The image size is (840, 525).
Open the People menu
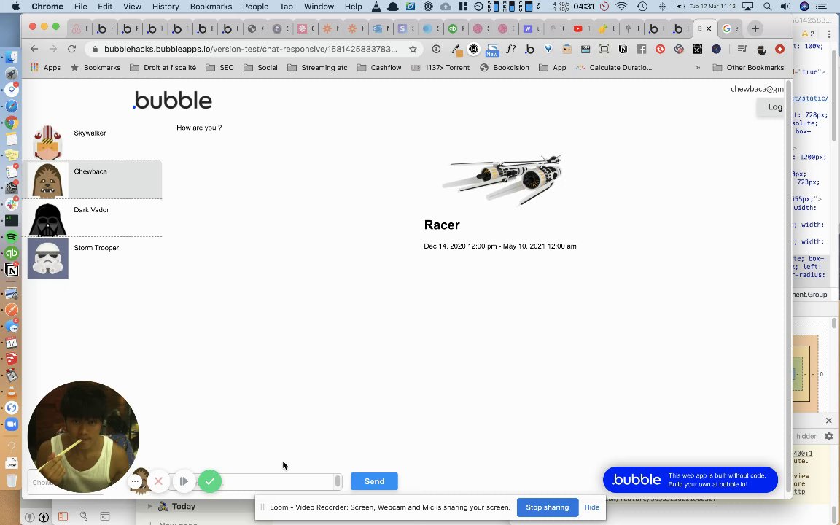255,7
